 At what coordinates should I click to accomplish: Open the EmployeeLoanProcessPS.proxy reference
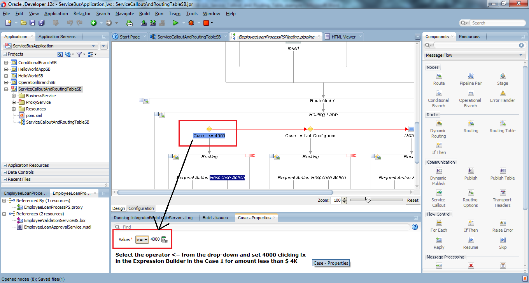[53, 207]
